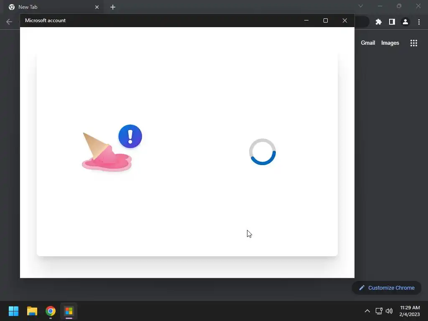This screenshot has width=428, height=321.
Task: Open File Explorer from taskbar
Action: pyautogui.click(x=32, y=311)
